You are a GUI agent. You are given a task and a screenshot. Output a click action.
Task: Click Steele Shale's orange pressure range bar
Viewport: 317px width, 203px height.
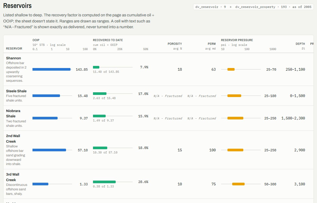point(234,96)
